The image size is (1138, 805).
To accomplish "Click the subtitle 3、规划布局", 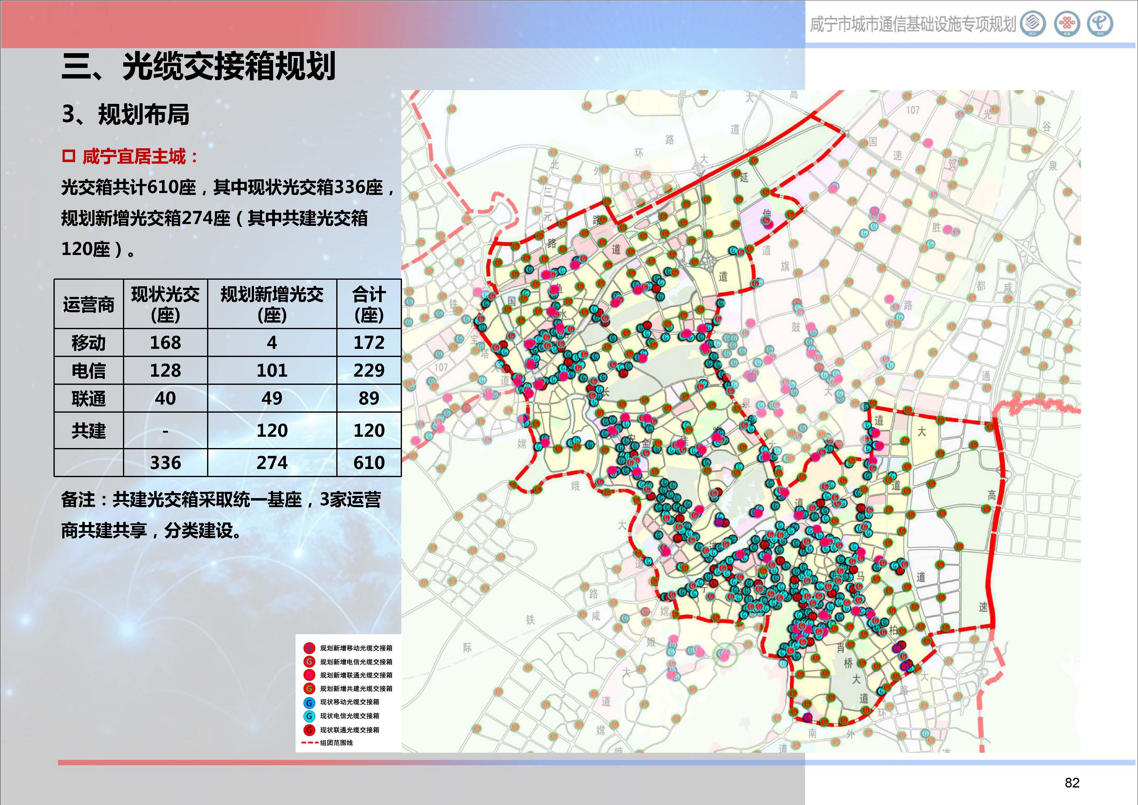I will click(125, 115).
